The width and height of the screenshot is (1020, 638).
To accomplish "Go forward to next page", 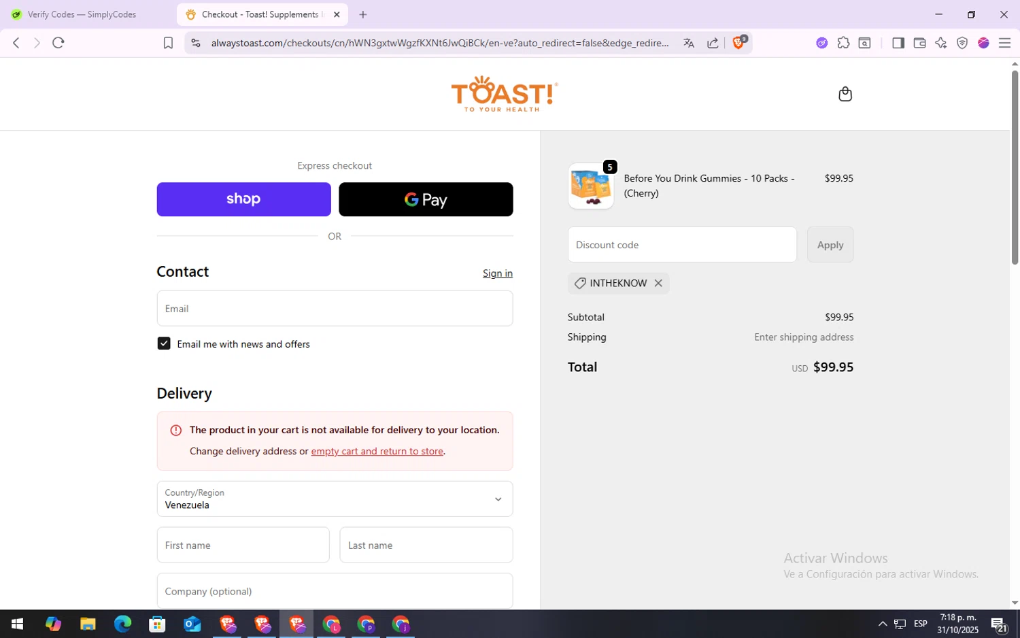I will click(x=37, y=43).
